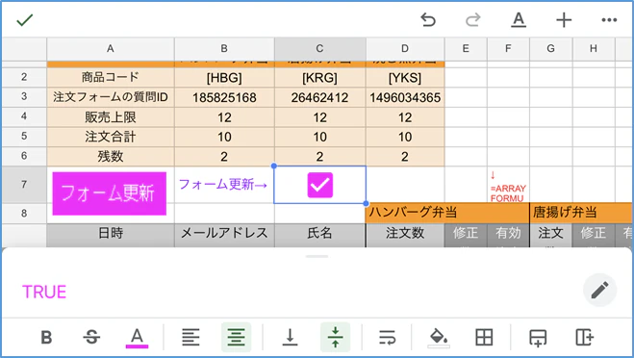The height and width of the screenshot is (358, 634).
Task: Open cell borders options
Action: click(x=484, y=337)
